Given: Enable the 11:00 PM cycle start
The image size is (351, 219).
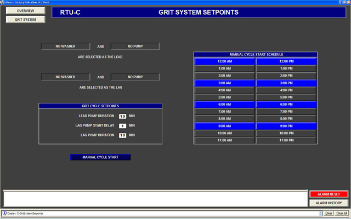Looking at the screenshot, I should pos(286,140).
